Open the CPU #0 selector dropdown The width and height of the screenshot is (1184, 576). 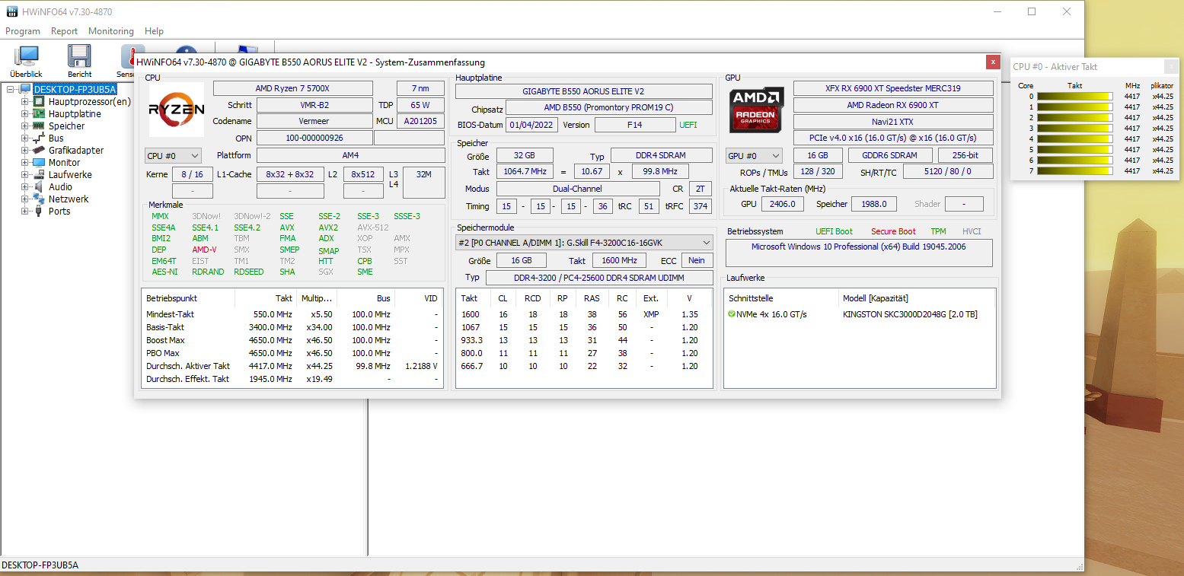173,155
